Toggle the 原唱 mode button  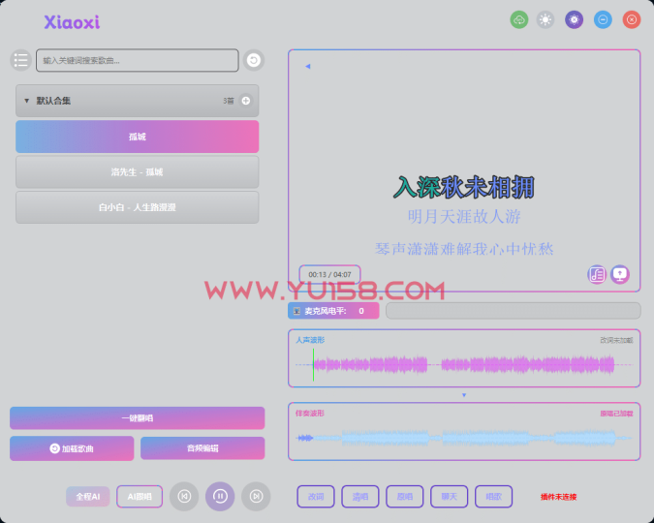click(x=405, y=497)
